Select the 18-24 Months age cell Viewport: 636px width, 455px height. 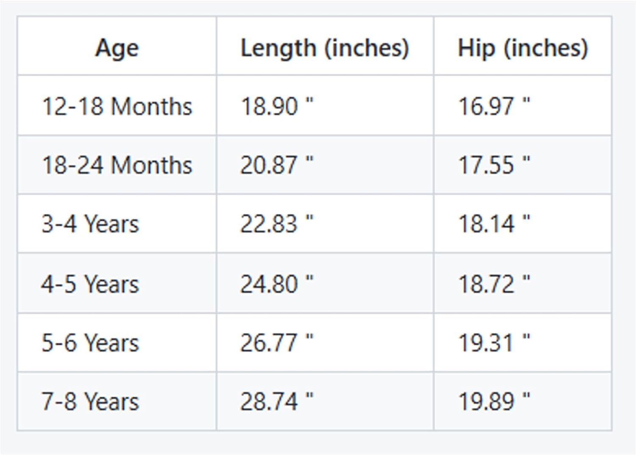(x=117, y=165)
